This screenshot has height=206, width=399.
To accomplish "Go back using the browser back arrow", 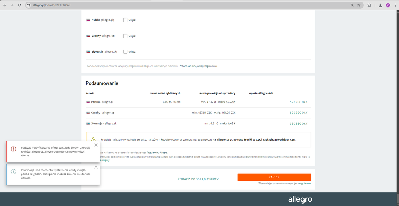I will coord(4,5).
